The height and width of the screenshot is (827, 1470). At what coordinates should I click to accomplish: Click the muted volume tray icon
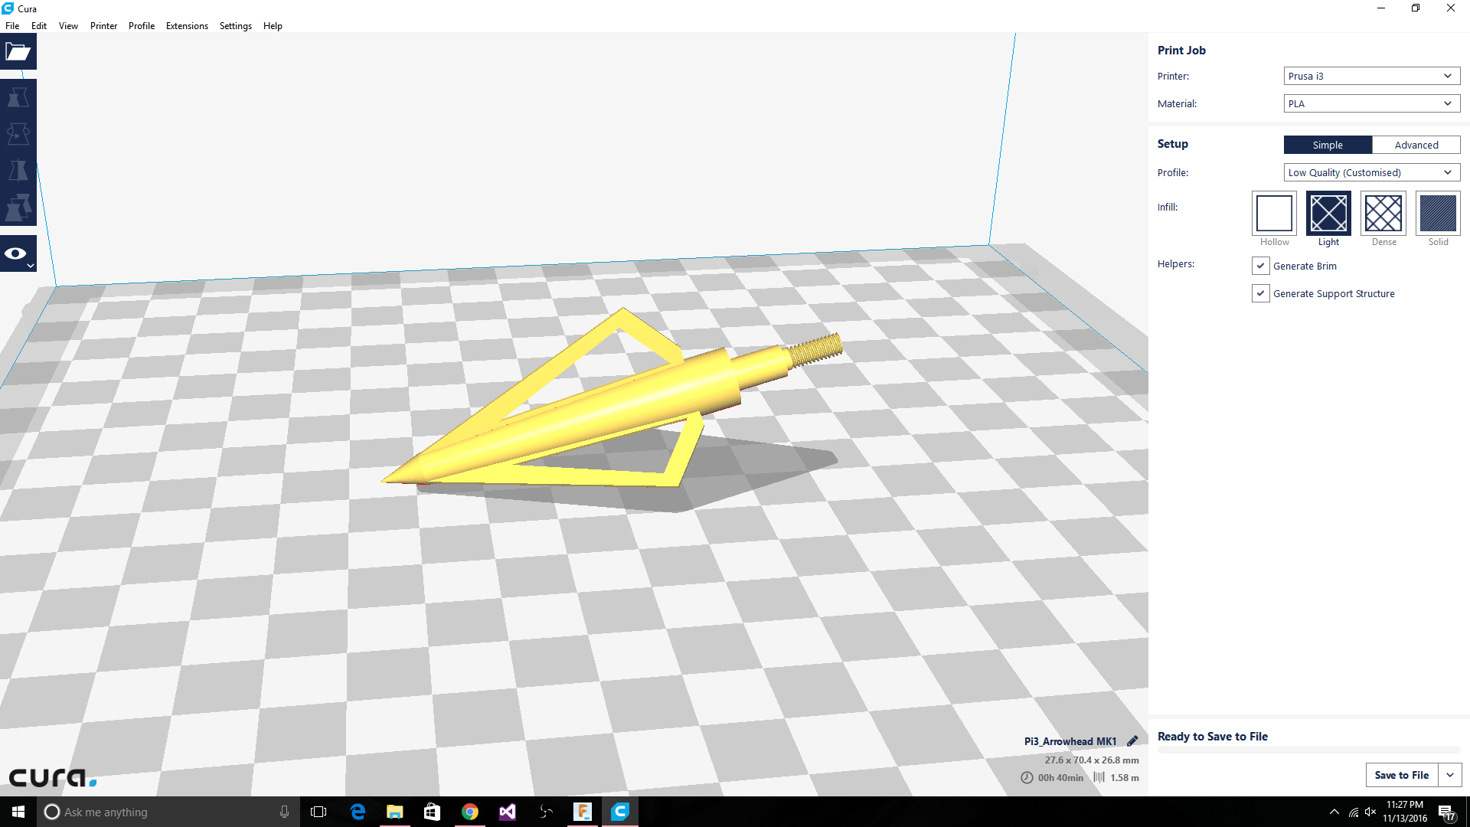point(1370,812)
